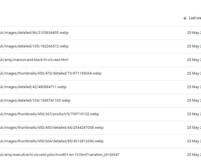Click the crawl date for 971195064.webp
The height and width of the screenshot is (161, 201).
point(194,73)
